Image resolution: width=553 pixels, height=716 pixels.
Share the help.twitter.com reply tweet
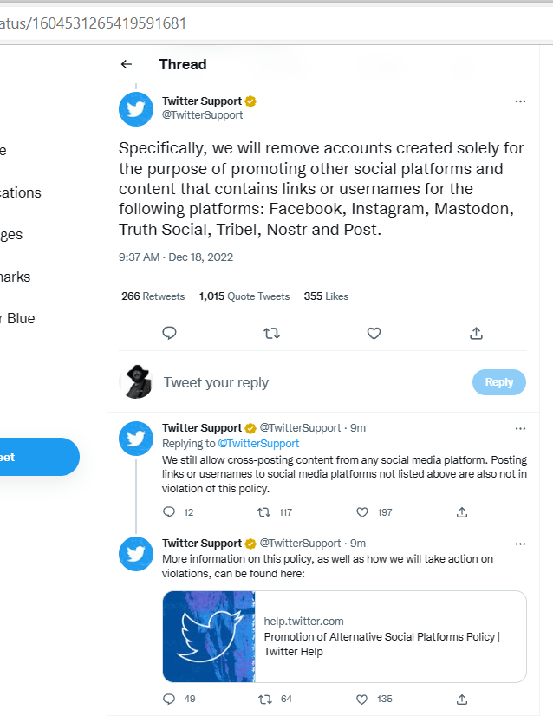click(x=462, y=699)
